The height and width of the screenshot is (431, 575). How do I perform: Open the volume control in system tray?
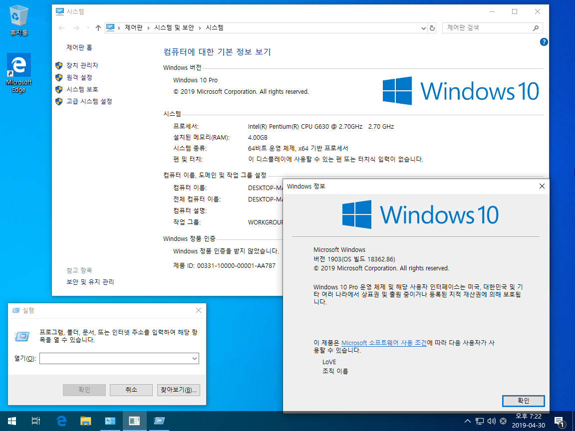pos(491,421)
